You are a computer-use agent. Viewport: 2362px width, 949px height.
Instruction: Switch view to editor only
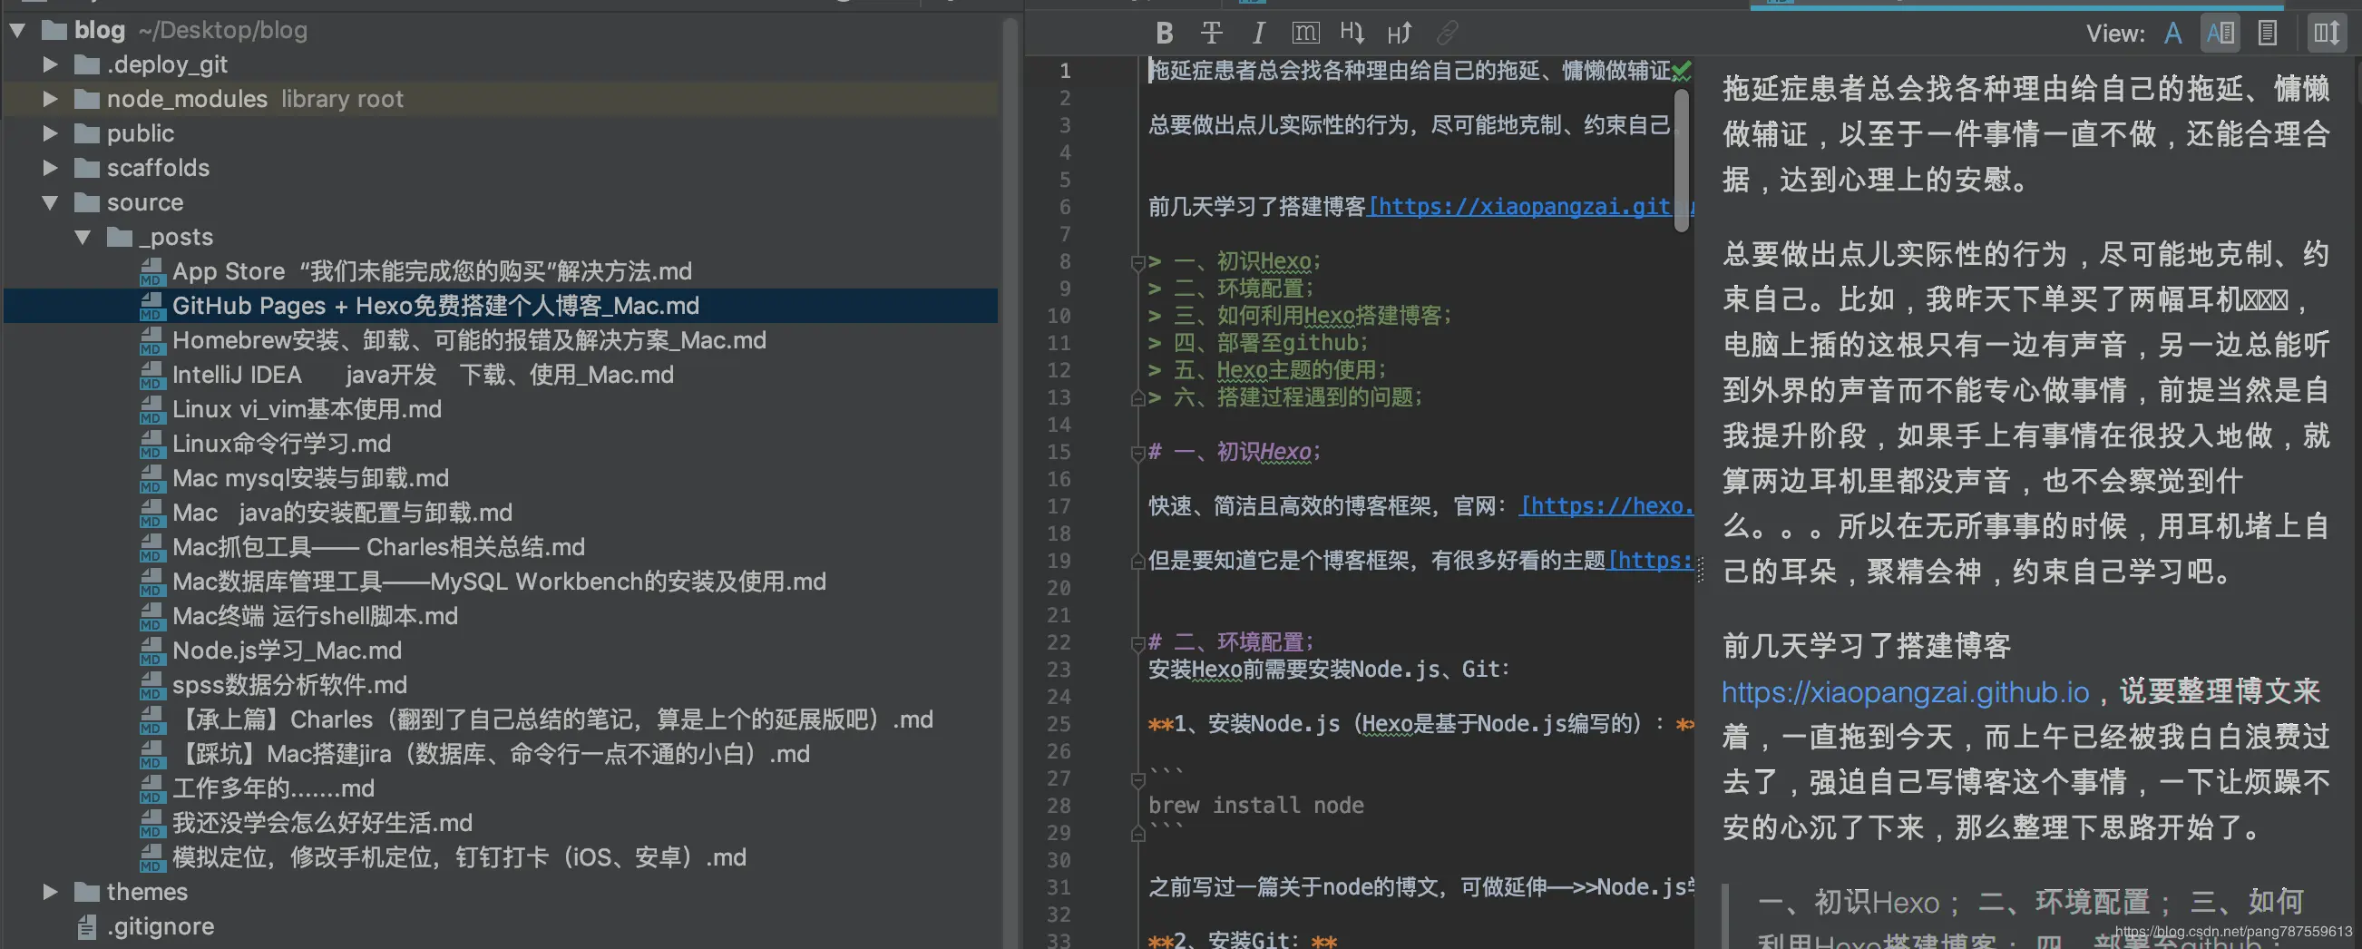2172,34
